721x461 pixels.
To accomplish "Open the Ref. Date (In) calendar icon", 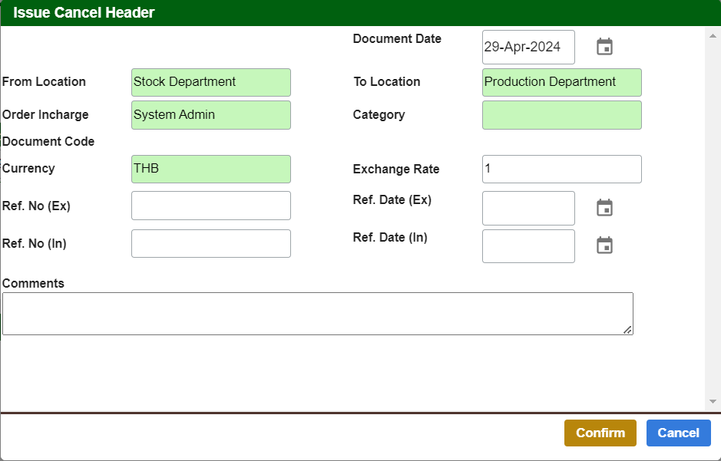I will 604,245.
